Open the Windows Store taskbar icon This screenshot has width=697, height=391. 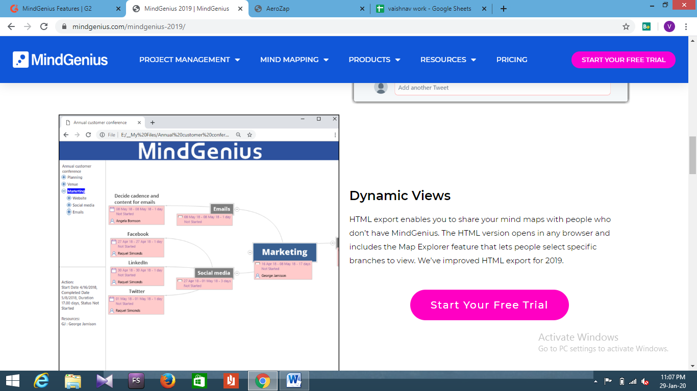[199, 380]
